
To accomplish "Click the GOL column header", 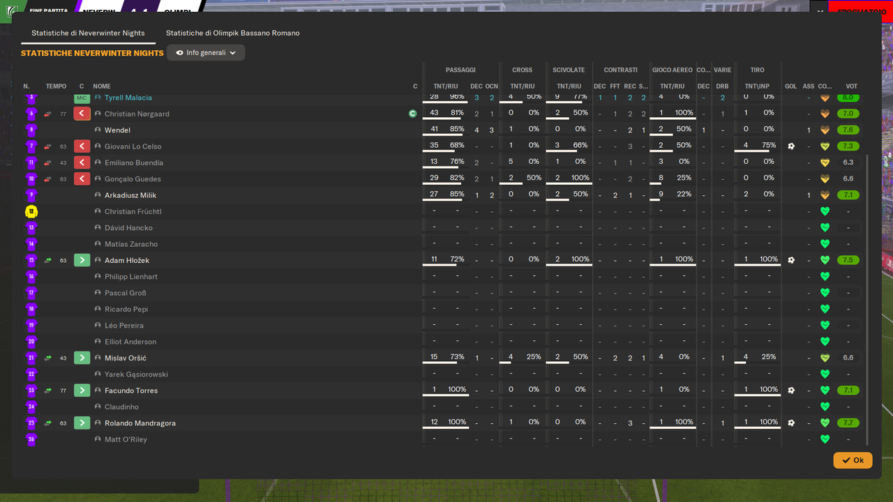I will pyautogui.click(x=790, y=86).
